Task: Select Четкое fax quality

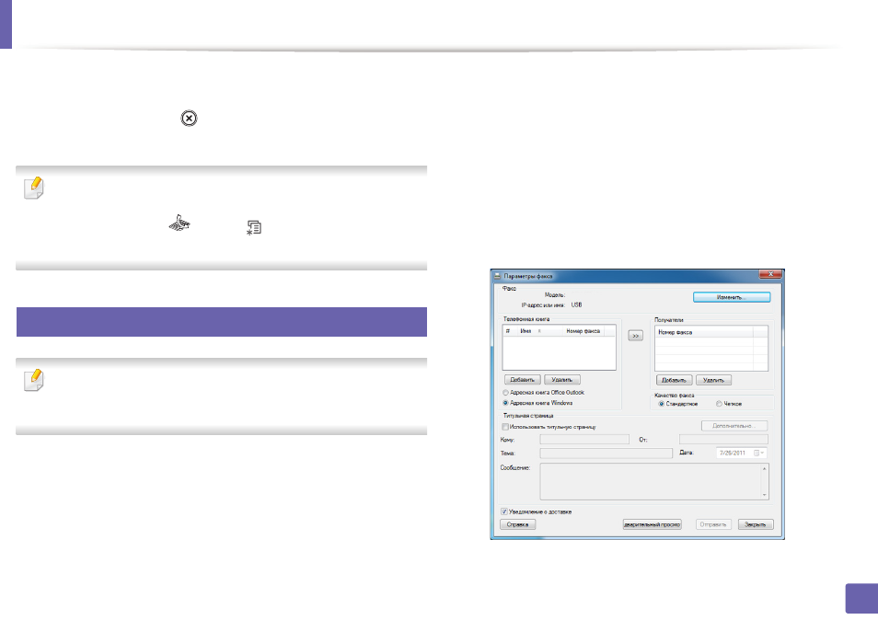Action: click(719, 404)
